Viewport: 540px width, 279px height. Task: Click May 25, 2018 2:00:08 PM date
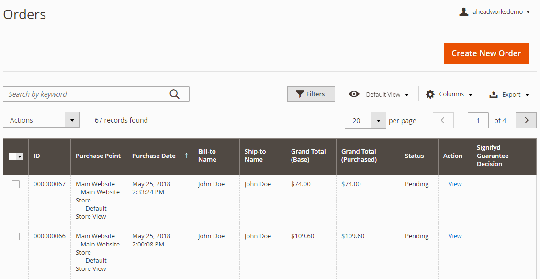(151, 240)
